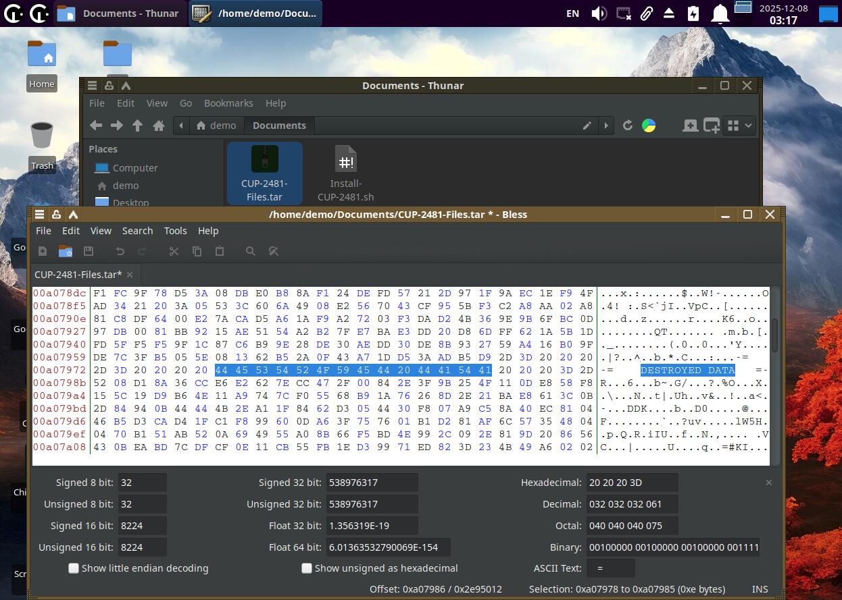Open the Tools menu in Bless
The width and height of the screenshot is (842, 600).
point(175,231)
